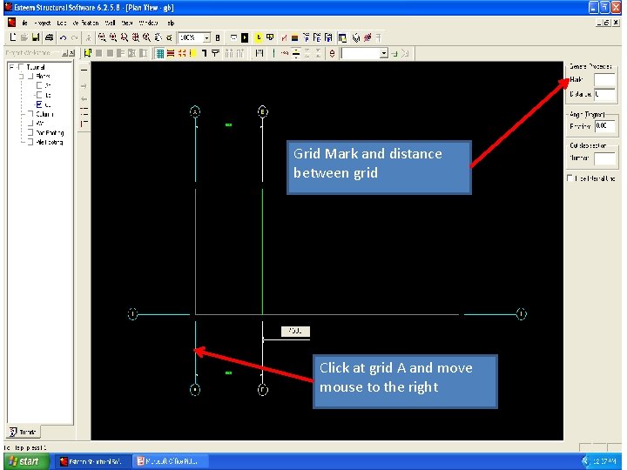Click the Esteem app icon in menu bar
Screen dimensions: 627x470
point(11,23)
